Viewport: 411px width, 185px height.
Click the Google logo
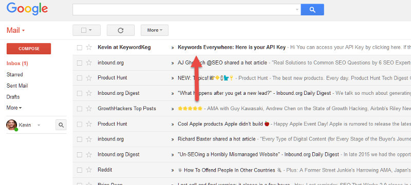27,9
